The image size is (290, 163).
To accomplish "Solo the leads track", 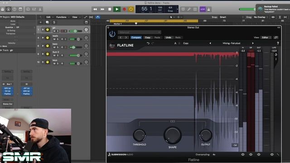I will [x=58, y=39].
